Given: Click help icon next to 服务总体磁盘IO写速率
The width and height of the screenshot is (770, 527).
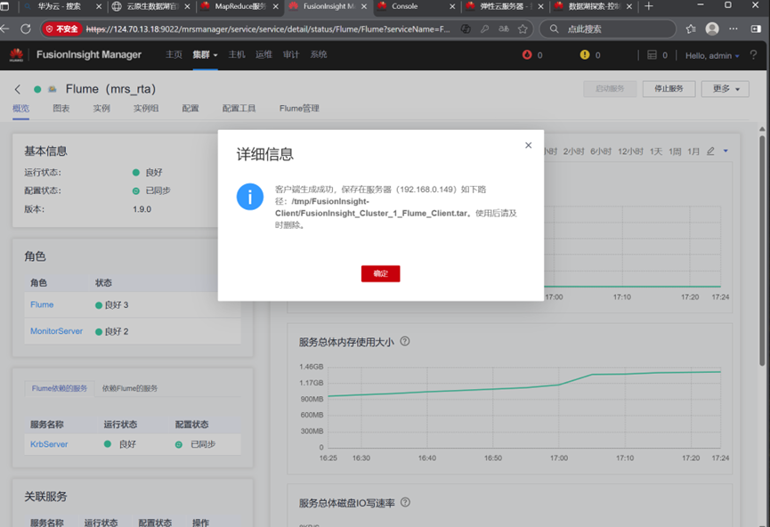Looking at the screenshot, I should tap(405, 502).
